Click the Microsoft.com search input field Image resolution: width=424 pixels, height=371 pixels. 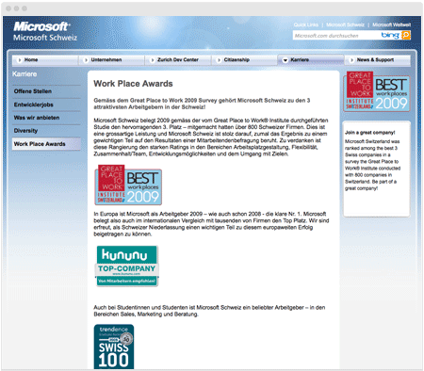(336, 36)
